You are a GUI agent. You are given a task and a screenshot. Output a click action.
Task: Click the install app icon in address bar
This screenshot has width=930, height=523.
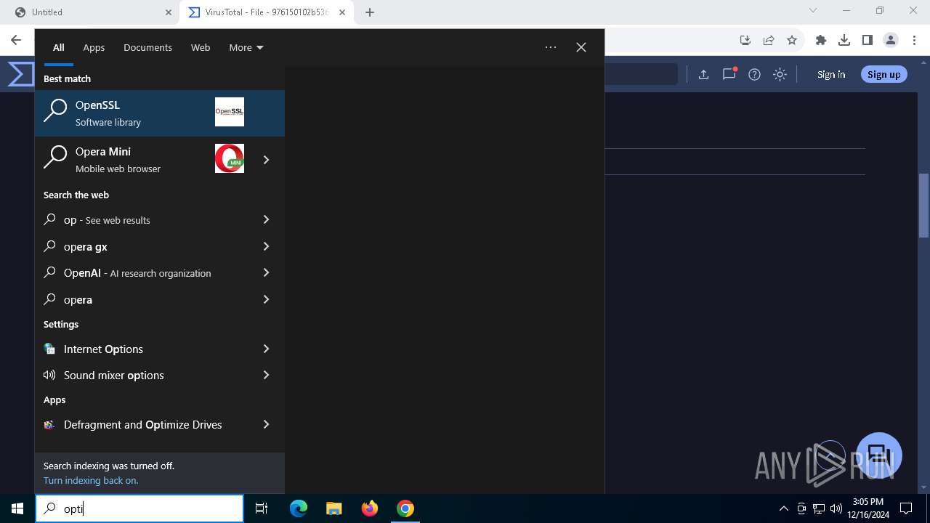[x=745, y=40]
